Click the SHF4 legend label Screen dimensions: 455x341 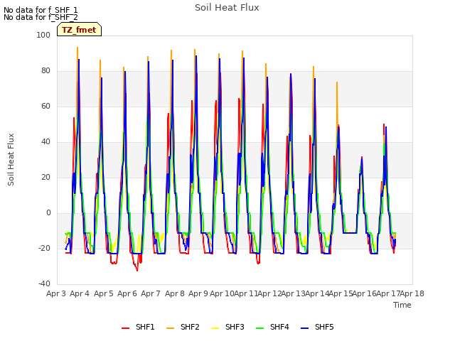[279, 327]
